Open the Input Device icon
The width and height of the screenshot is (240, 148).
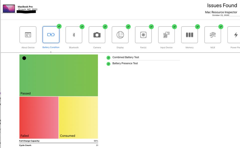pyautogui.click(x=166, y=35)
